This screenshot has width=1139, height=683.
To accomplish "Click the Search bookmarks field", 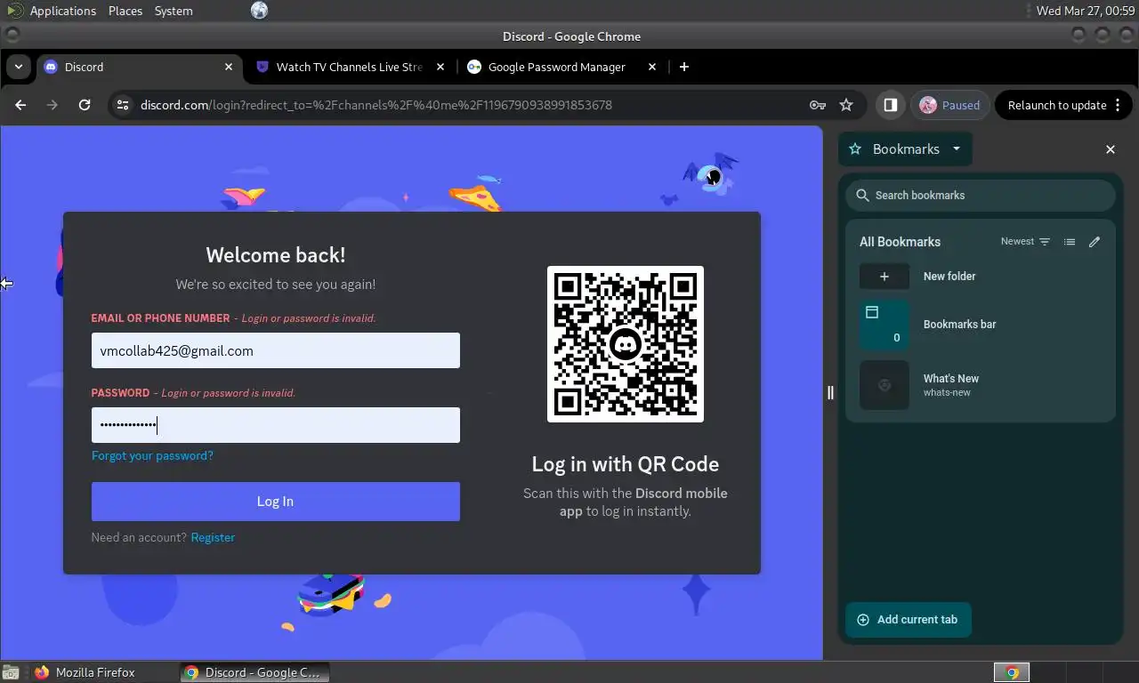I will [981, 195].
